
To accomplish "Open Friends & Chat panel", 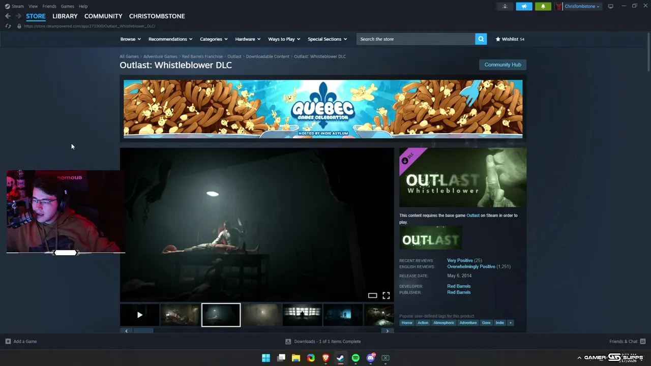I will (x=627, y=342).
